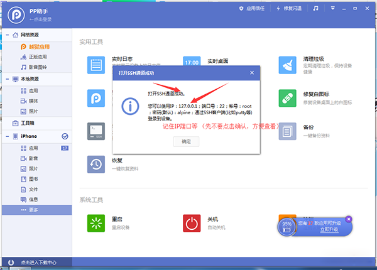
Task: Open the music note icon in title bar
Action: (x=316, y=9)
